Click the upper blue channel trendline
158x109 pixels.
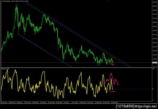point(78,35)
